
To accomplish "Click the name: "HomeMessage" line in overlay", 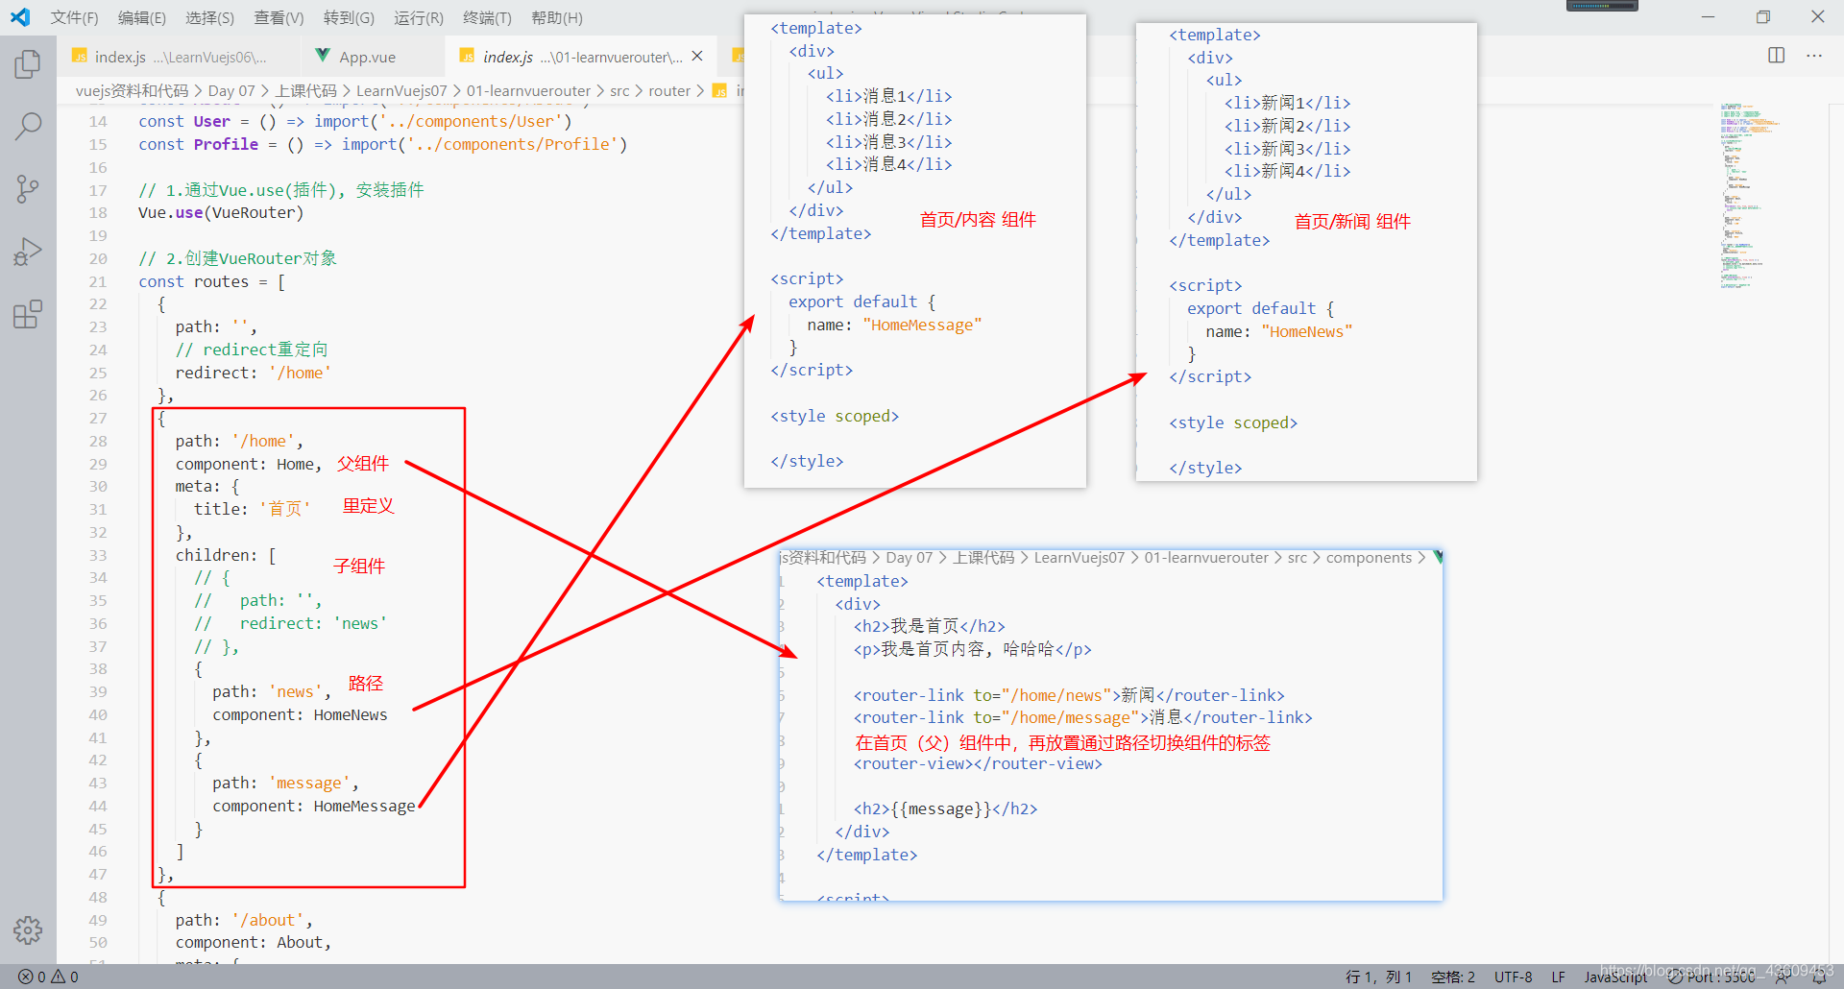I will click(x=894, y=326).
